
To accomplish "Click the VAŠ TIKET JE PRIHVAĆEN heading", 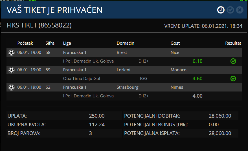I will pos(54,10).
